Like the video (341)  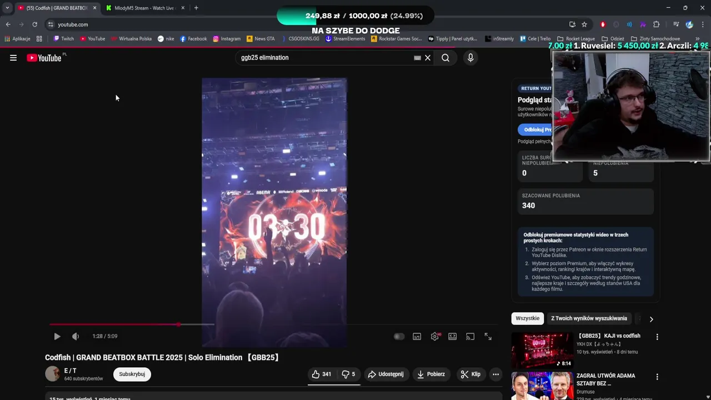point(322,374)
